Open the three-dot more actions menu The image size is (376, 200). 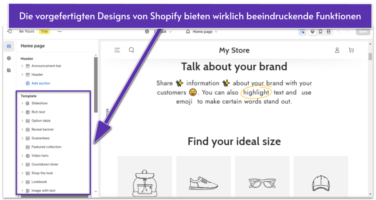point(60,31)
